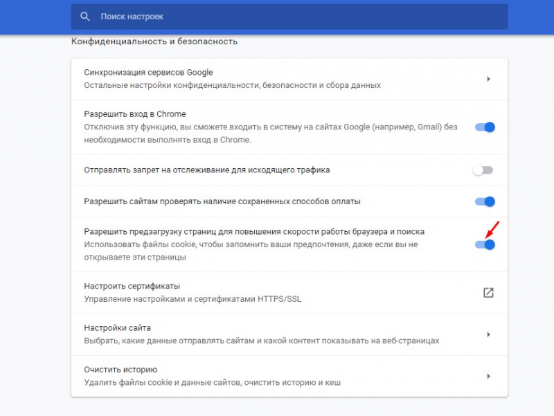Screen dimensions: 554x416
Task: Click the 'Управление настройками и сертификатами HTTPS/SSL' description
Action: coord(193,300)
